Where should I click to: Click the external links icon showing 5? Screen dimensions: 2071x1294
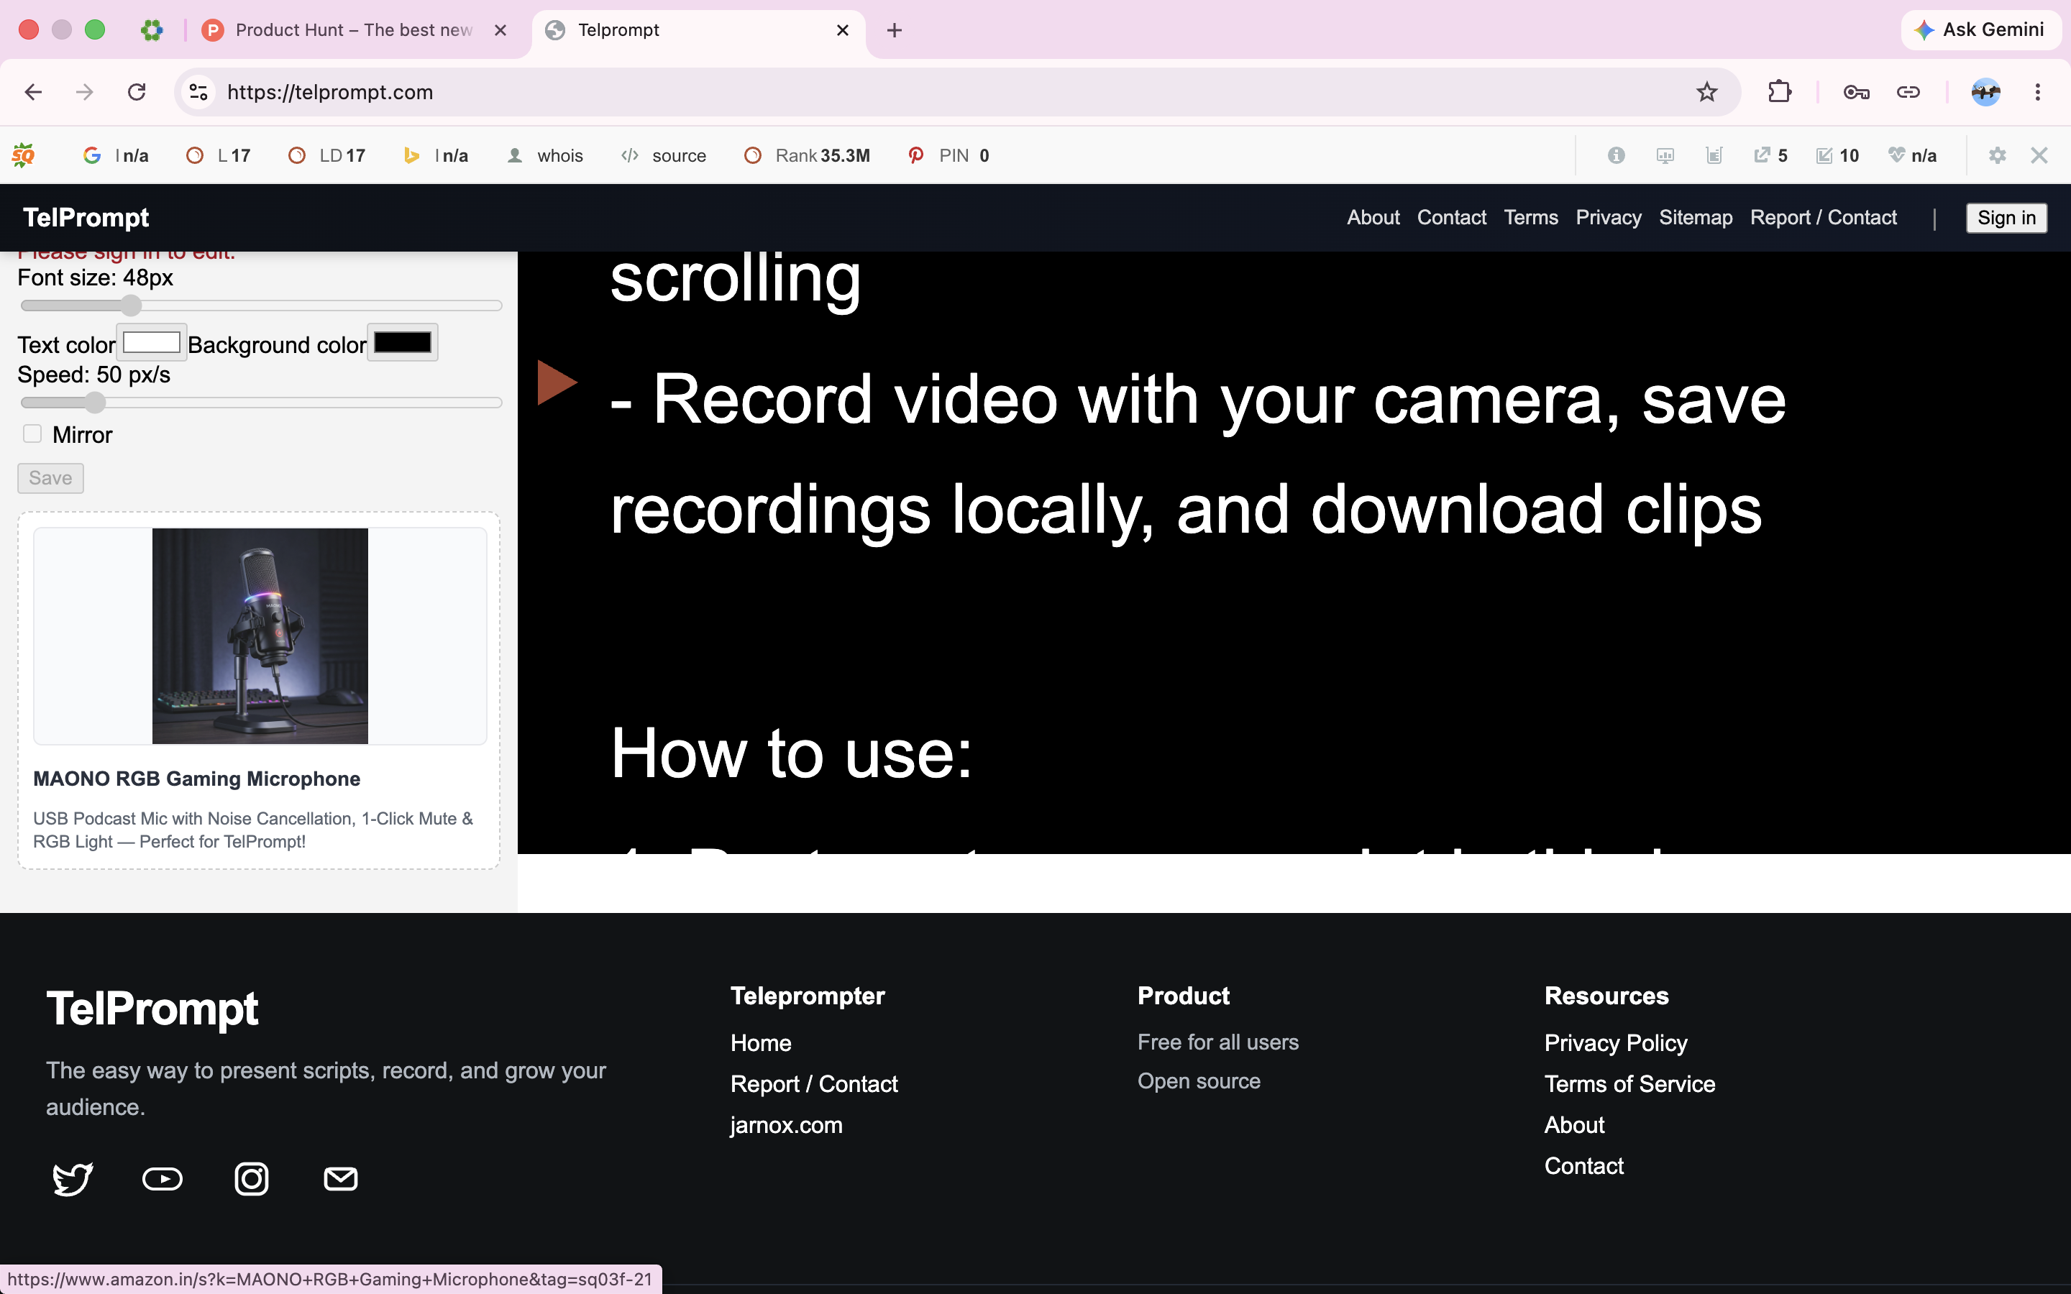tap(1770, 155)
